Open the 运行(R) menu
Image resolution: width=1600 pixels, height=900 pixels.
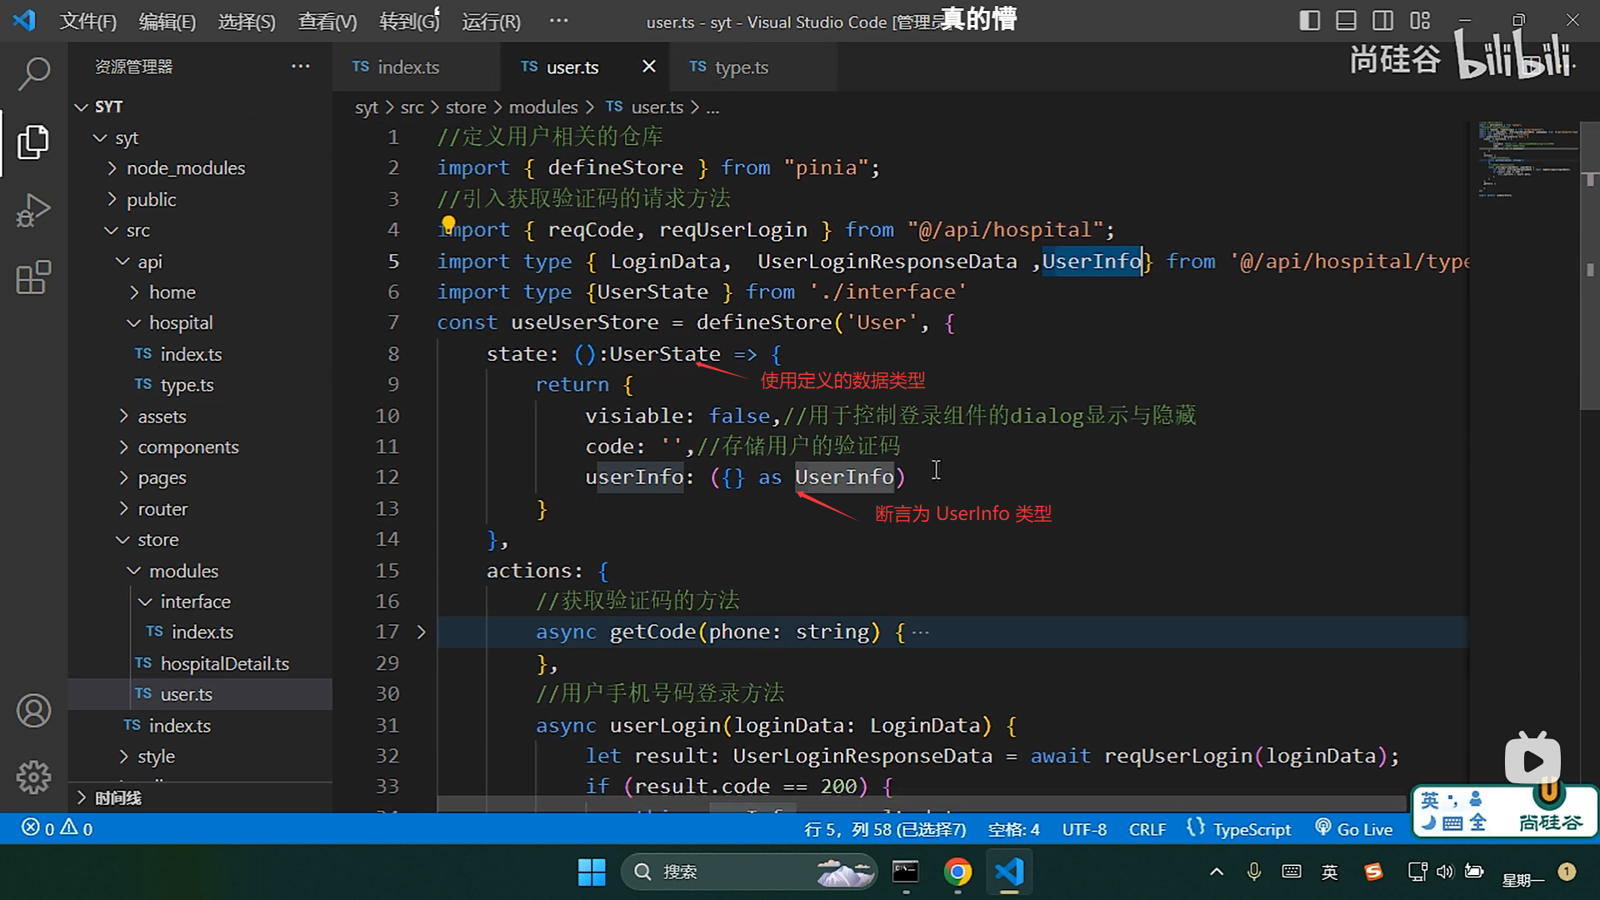coord(491,22)
